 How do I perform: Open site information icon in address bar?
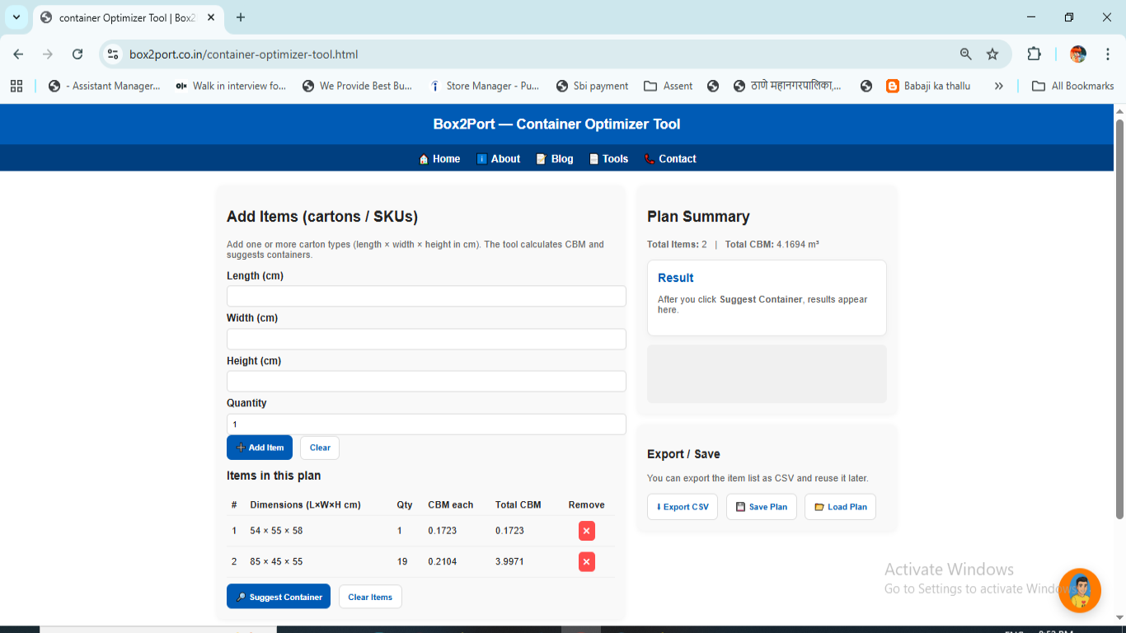(114, 54)
